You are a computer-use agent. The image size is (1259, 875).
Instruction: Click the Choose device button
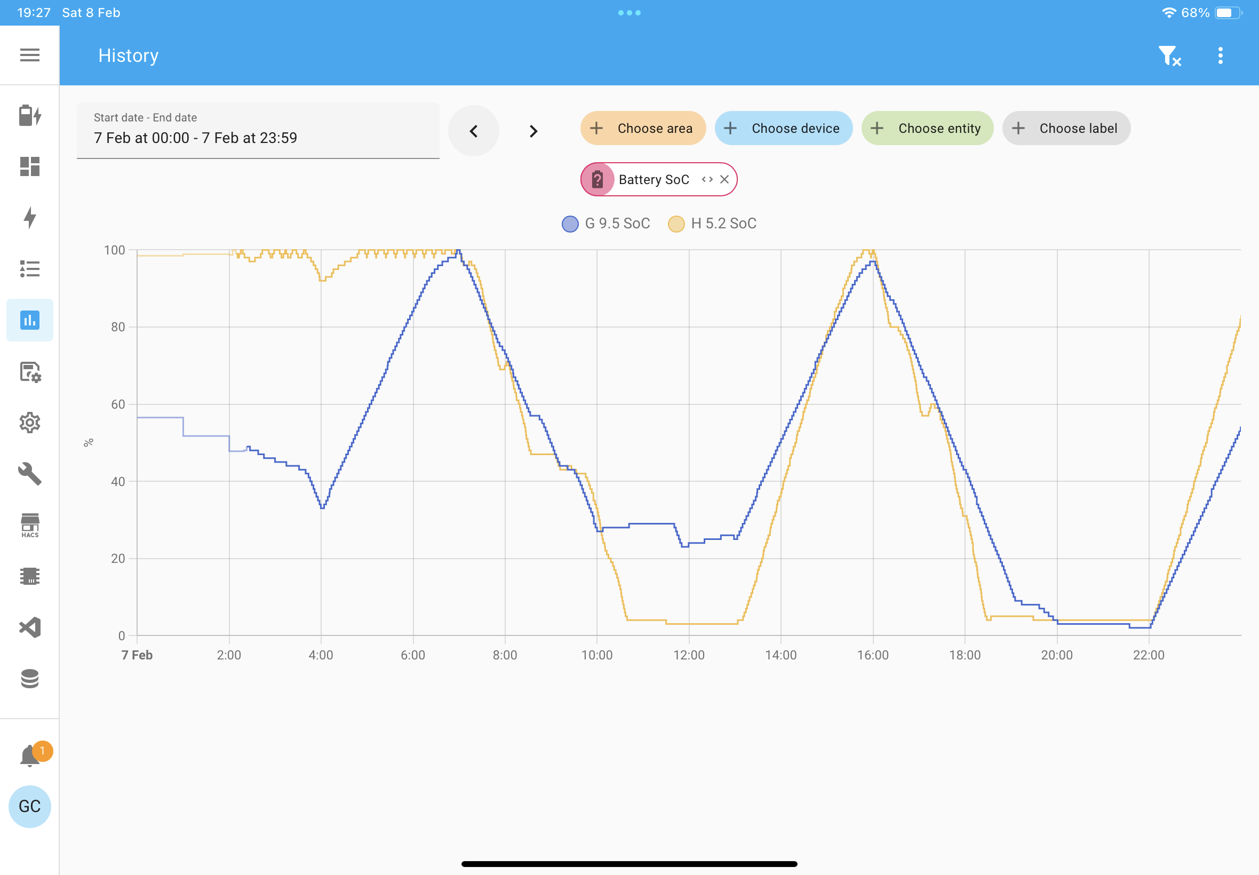(783, 128)
